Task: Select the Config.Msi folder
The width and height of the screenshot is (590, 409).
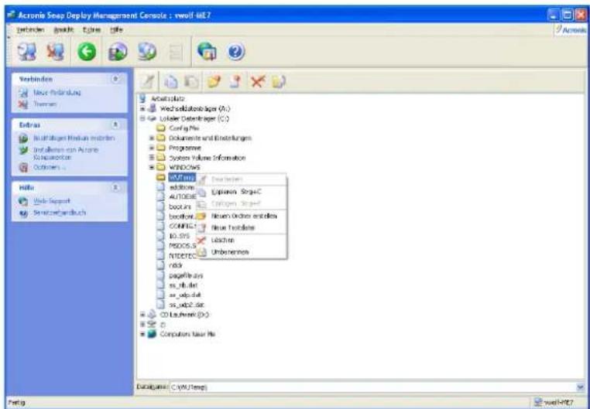Action: tap(184, 128)
